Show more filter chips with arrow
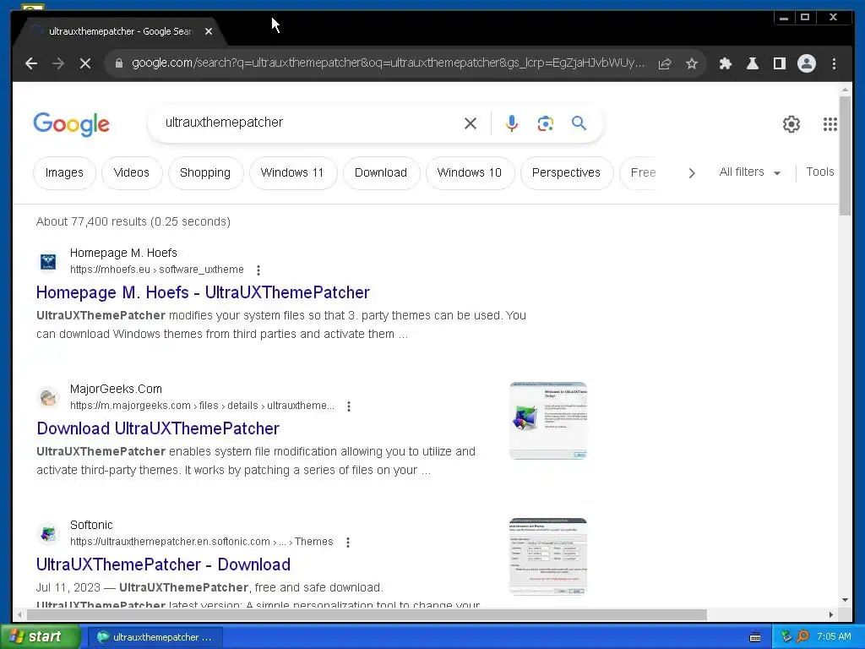Image resolution: width=865 pixels, height=649 pixels. pos(692,173)
